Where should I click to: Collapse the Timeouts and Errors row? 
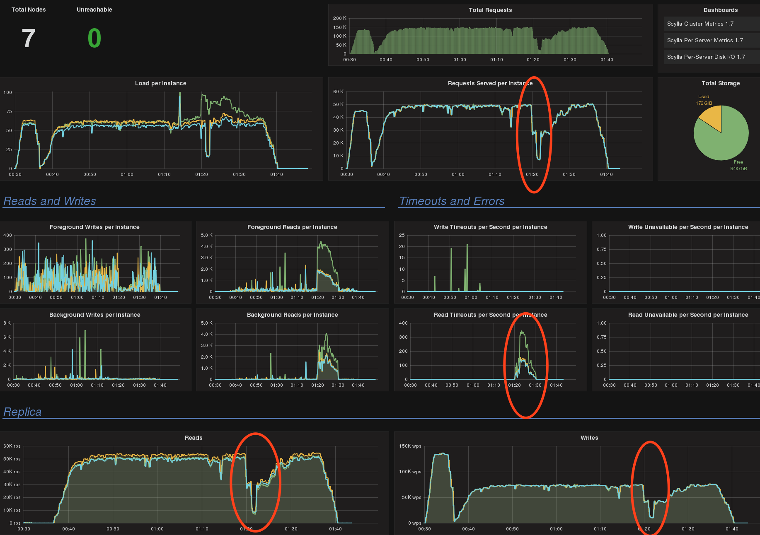(x=452, y=201)
